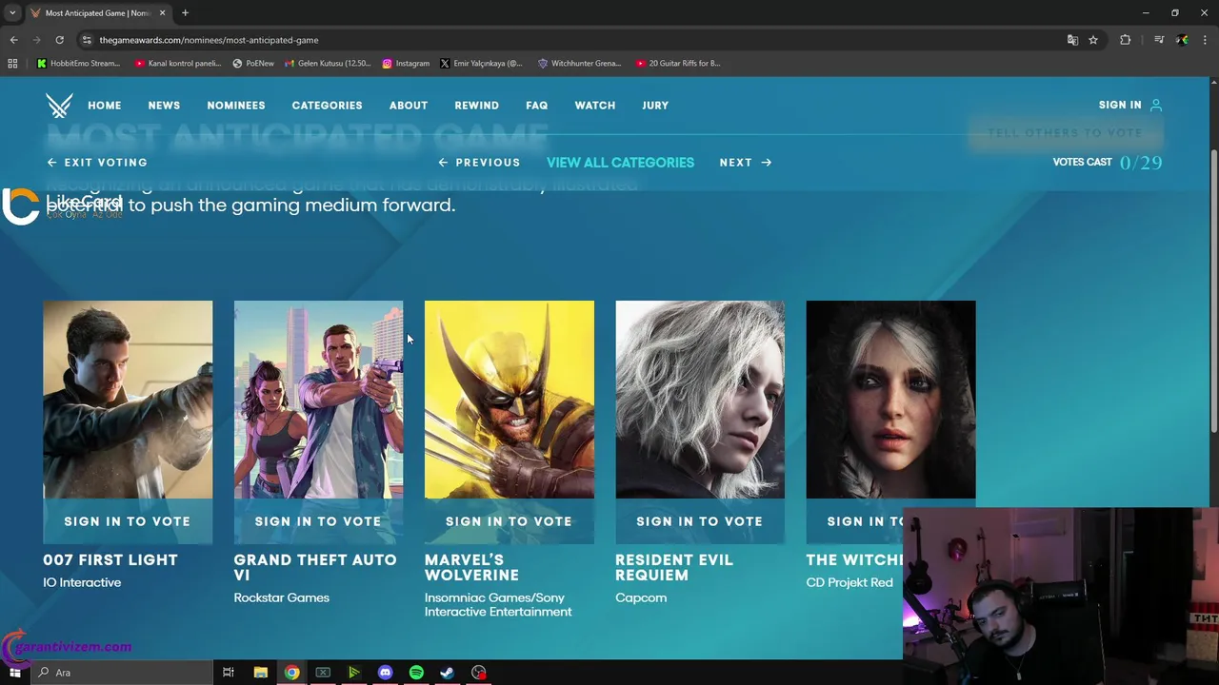1219x685 pixels.
Task: Click Sign In To Vote for 007 First Light
Action: click(128, 521)
